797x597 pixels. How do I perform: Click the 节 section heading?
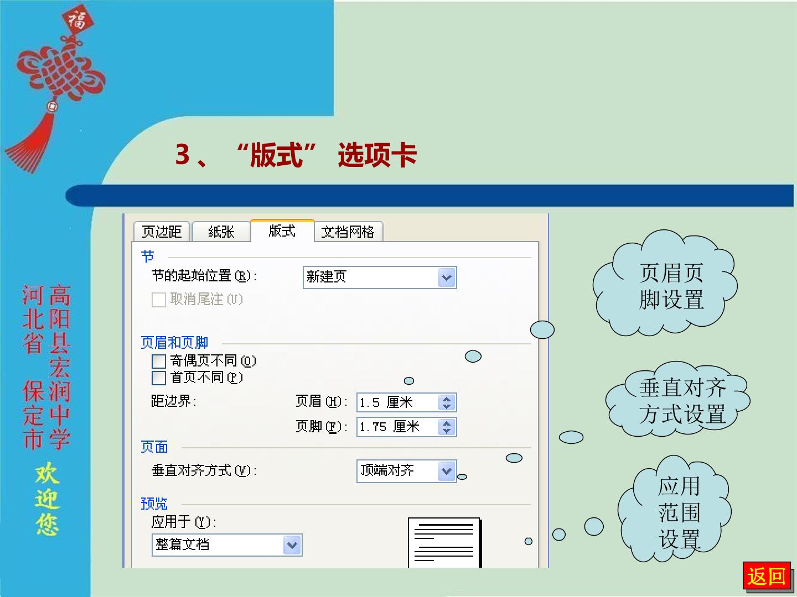coord(147,257)
